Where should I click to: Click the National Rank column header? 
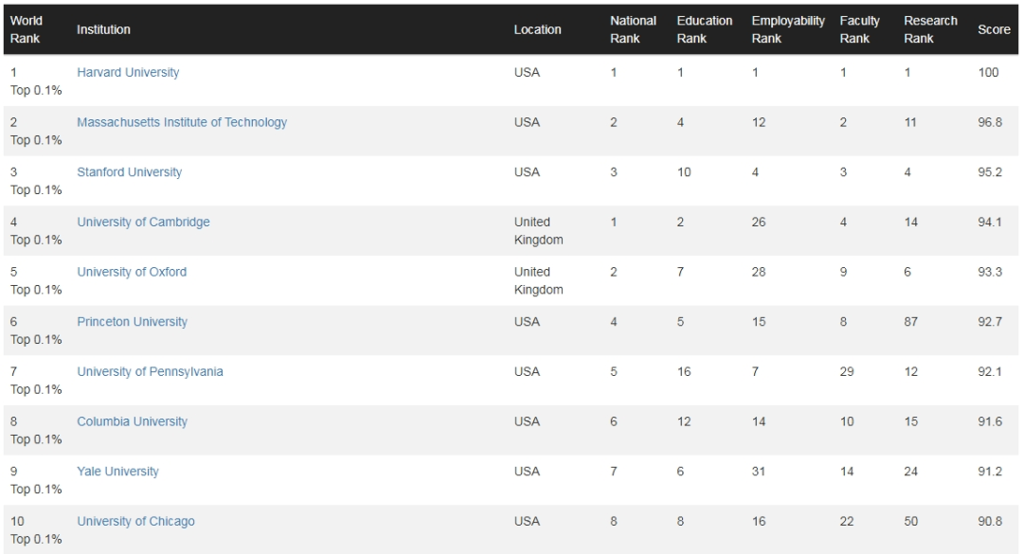633,29
